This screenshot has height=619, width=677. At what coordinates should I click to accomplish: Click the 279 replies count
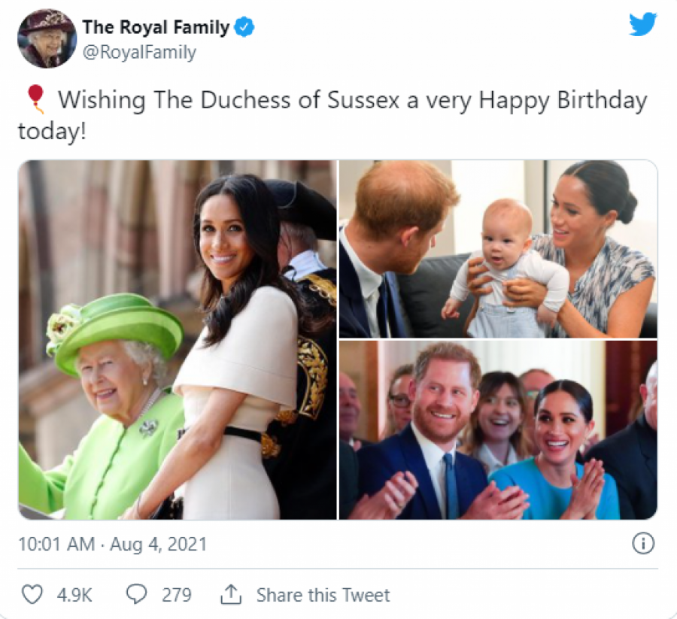(177, 596)
